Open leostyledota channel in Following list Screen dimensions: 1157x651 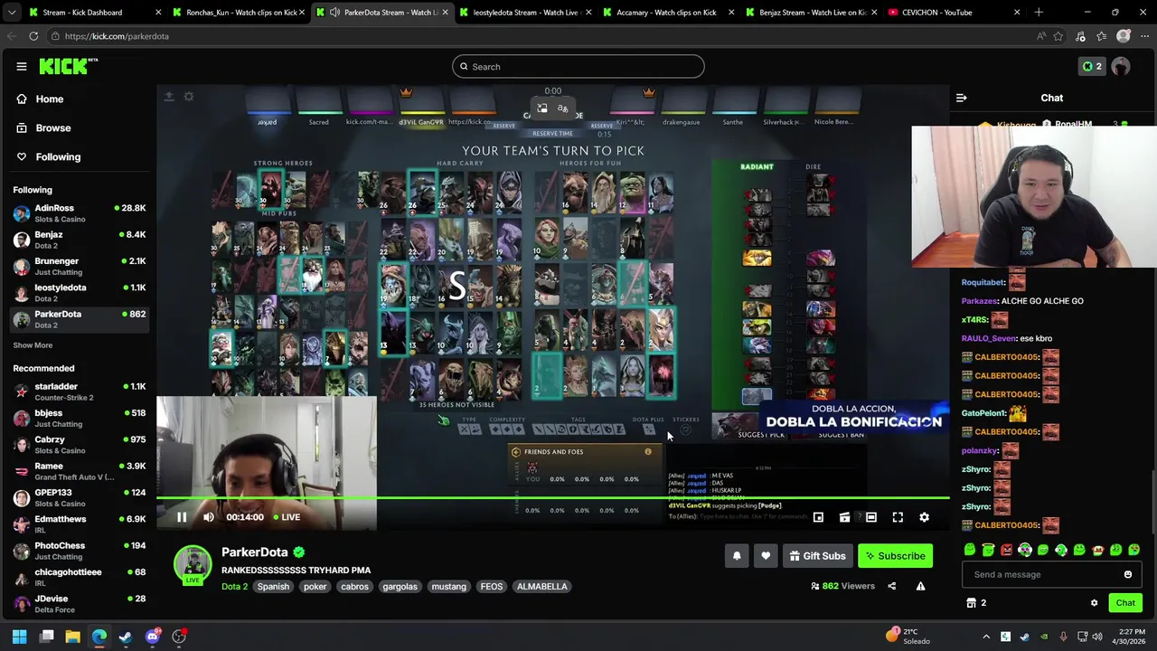pyautogui.click(x=80, y=292)
